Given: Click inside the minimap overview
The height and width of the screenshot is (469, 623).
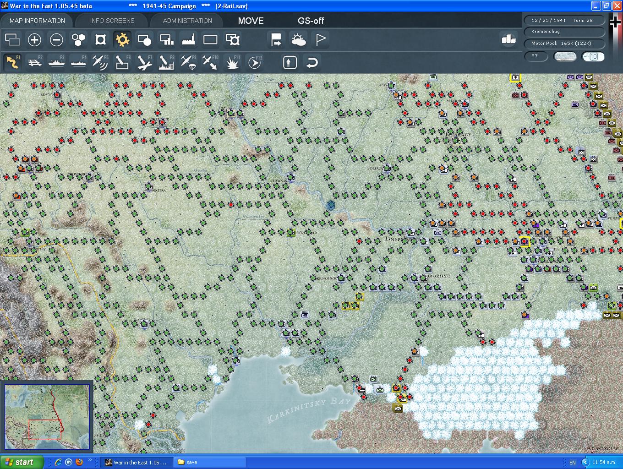Looking at the screenshot, I should point(47,416).
